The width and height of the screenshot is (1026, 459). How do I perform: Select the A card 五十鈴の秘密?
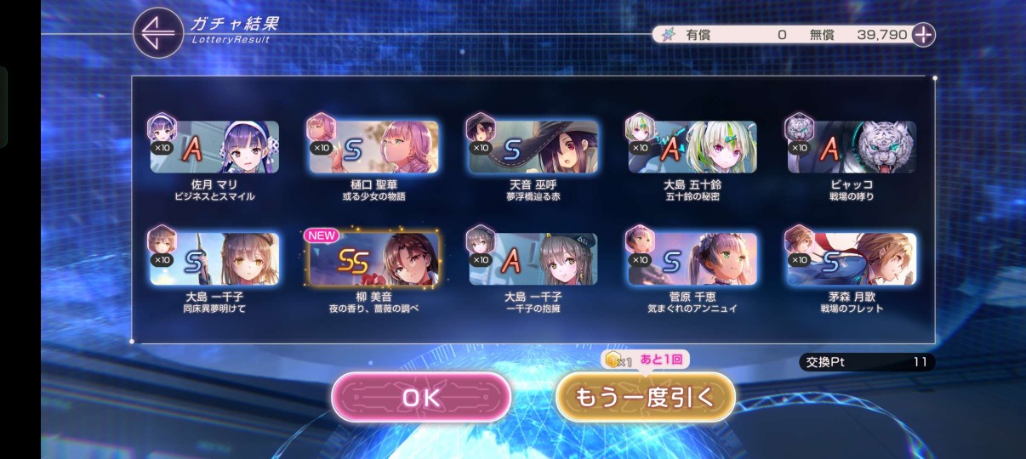693,147
